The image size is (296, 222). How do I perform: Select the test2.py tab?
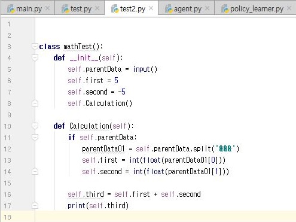click(131, 8)
